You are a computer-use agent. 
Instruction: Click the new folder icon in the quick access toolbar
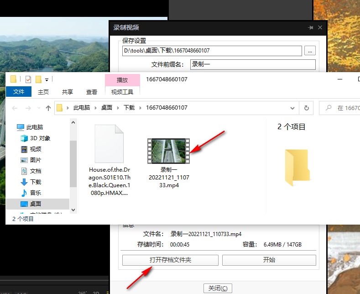[38, 79]
